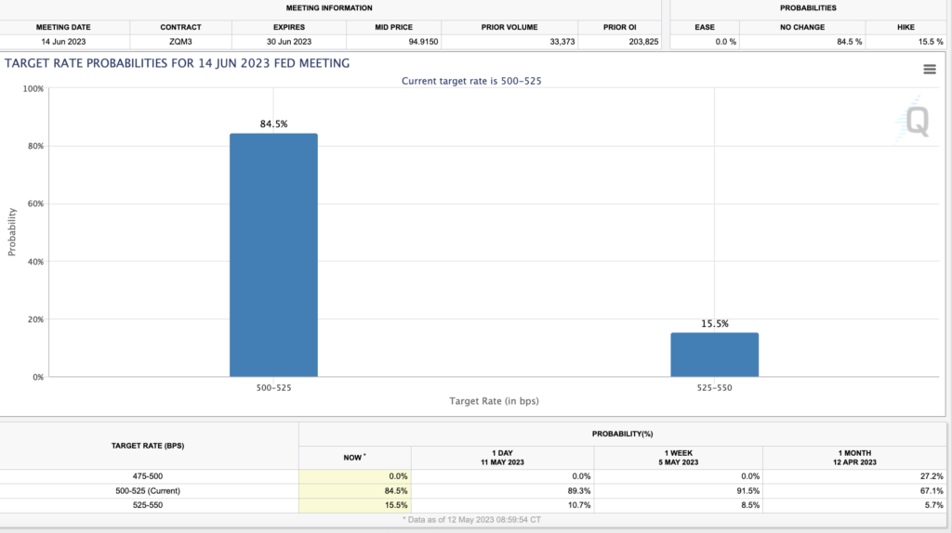Image resolution: width=952 pixels, height=533 pixels.
Task: Click the Probability y-axis title
Action: coord(11,232)
